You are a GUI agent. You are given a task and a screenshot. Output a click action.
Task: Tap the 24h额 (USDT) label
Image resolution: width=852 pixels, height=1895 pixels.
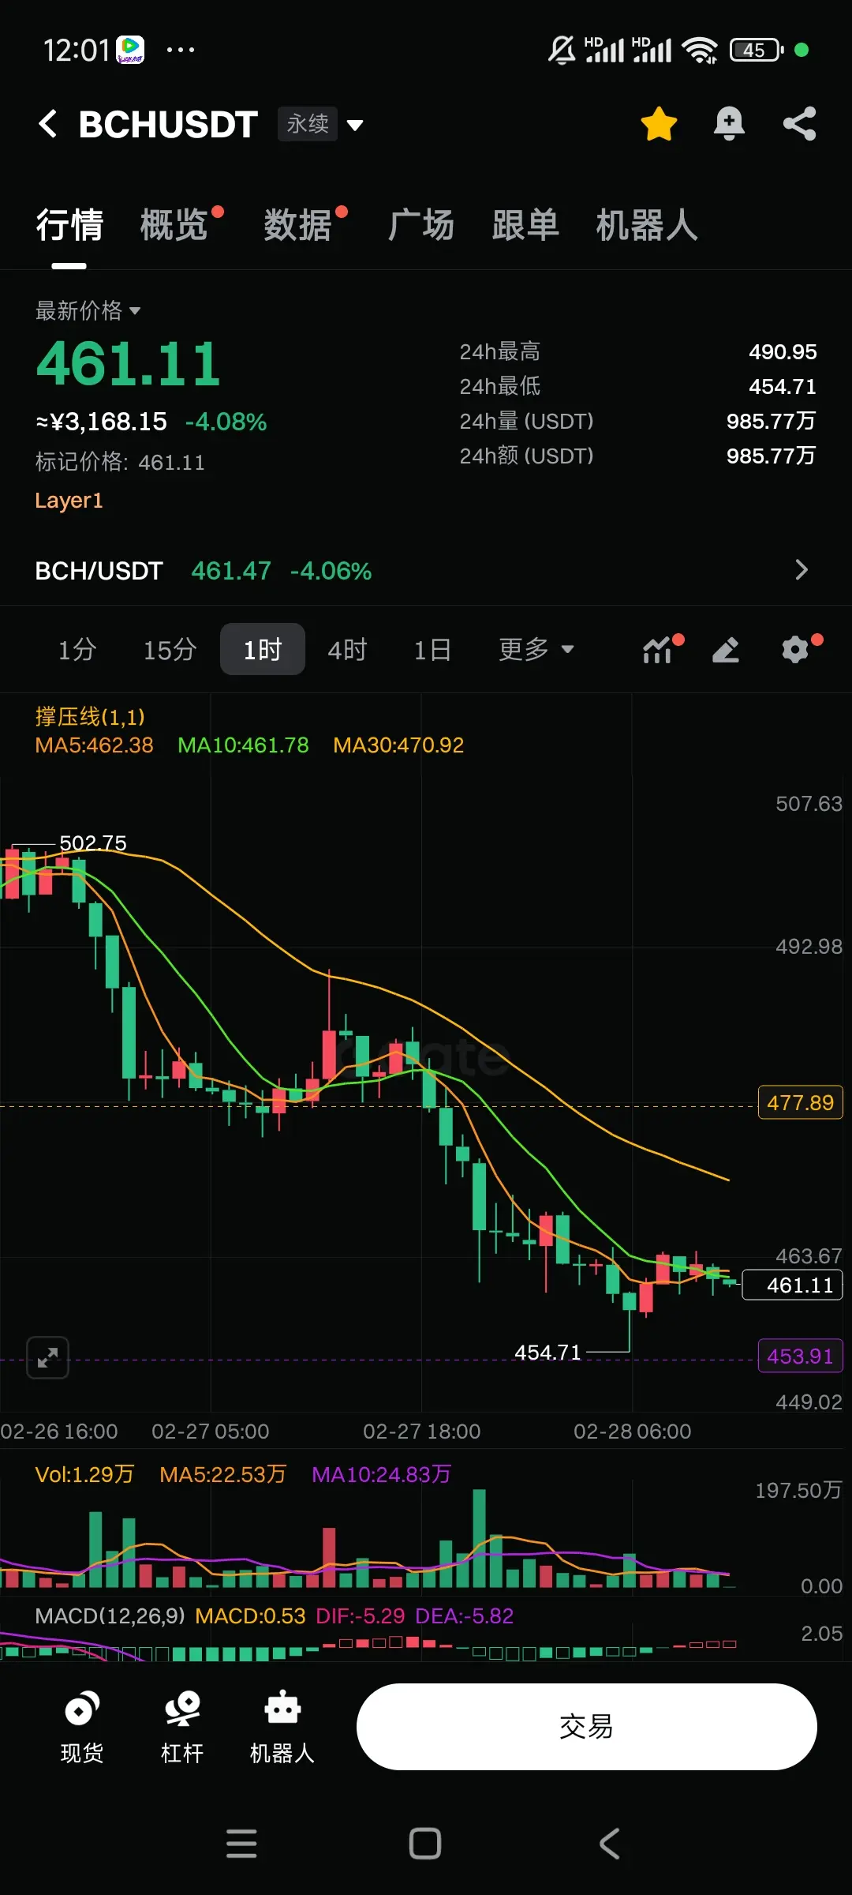[x=526, y=456]
